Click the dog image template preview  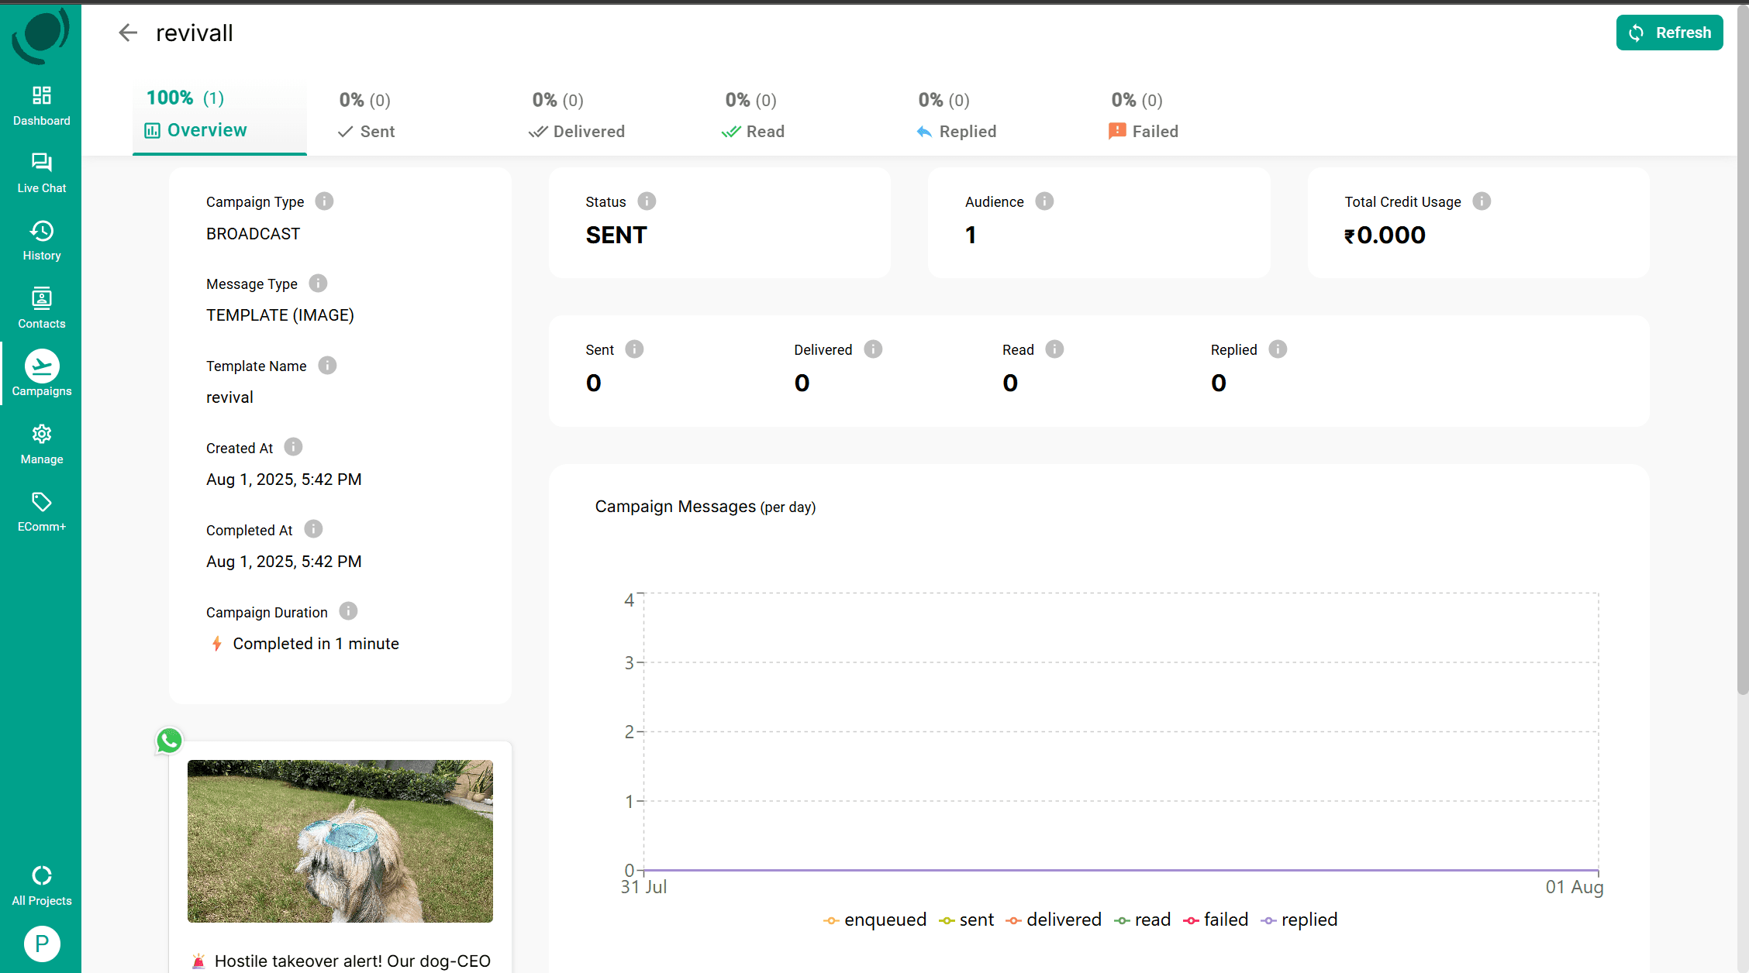pyautogui.click(x=340, y=841)
